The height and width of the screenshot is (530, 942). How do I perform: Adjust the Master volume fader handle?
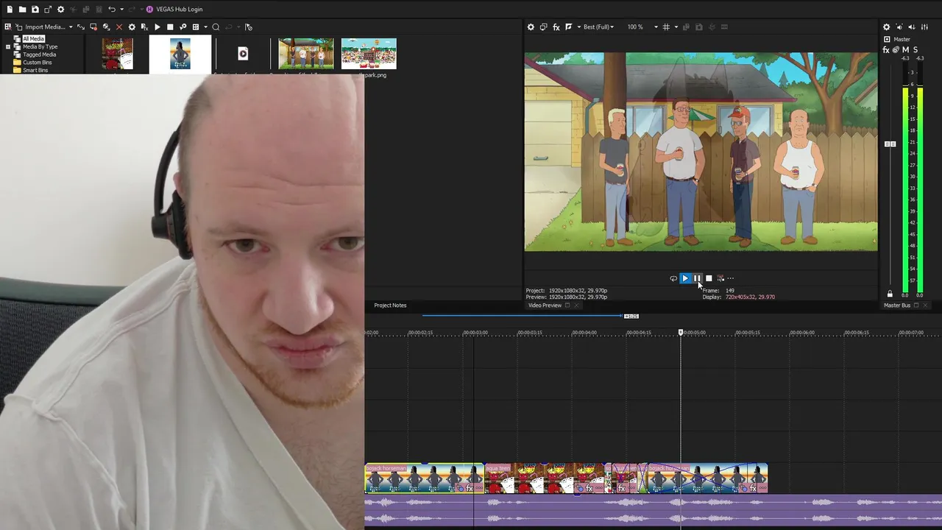[x=890, y=144]
